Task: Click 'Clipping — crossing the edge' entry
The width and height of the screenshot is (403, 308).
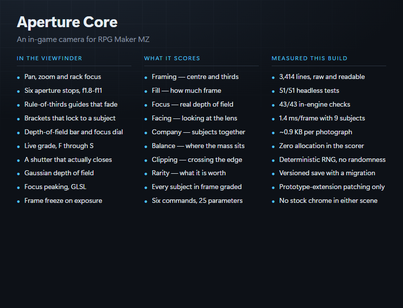Action: (197, 160)
